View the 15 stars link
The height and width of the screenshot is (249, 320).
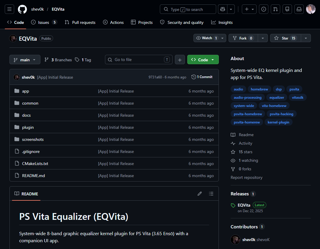point(242,152)
